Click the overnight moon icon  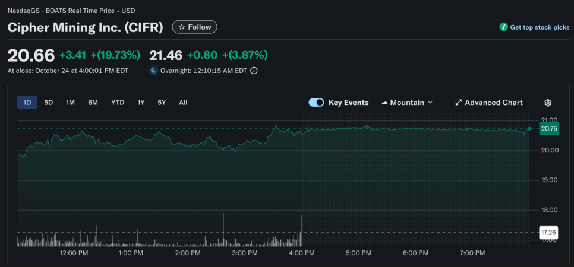tap(153, 71)
